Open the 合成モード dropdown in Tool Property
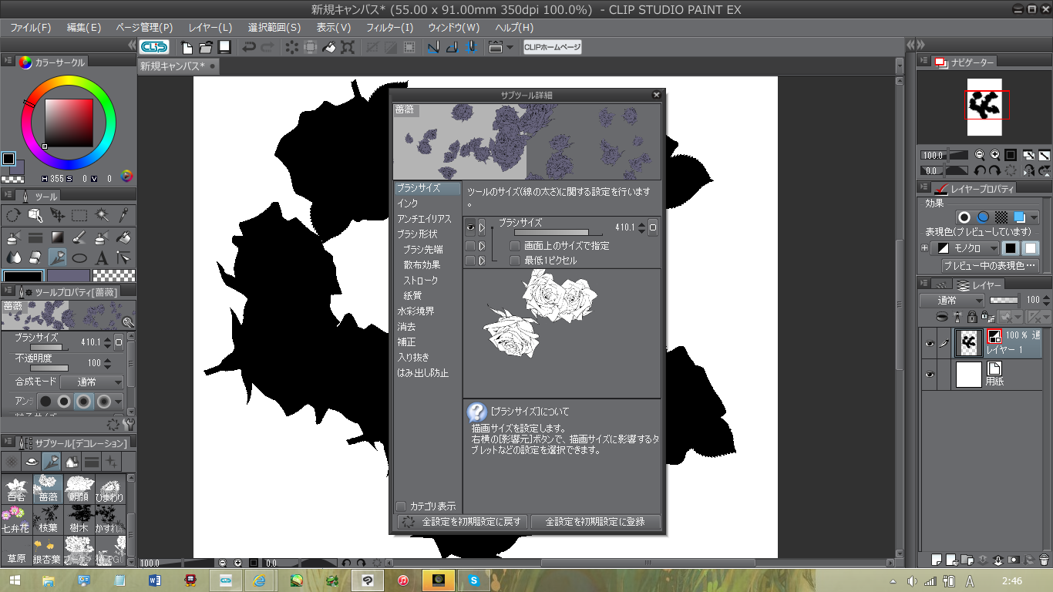 (91, 382)
